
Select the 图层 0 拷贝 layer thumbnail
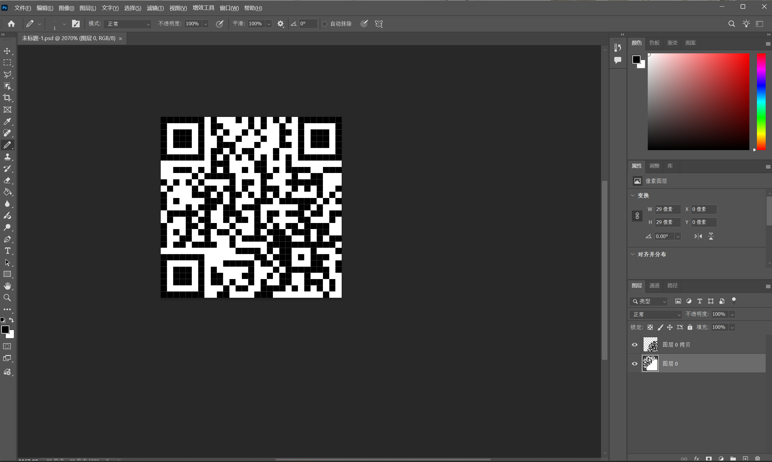tap(650, 345)
